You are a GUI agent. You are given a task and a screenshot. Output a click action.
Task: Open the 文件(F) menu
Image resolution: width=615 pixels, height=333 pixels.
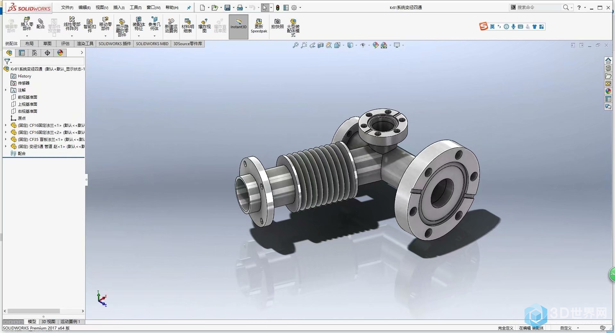coord(67,8)
